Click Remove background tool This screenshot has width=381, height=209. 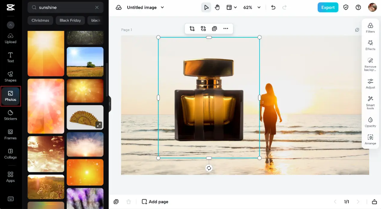pyautogui.click(x=370, y=64)
